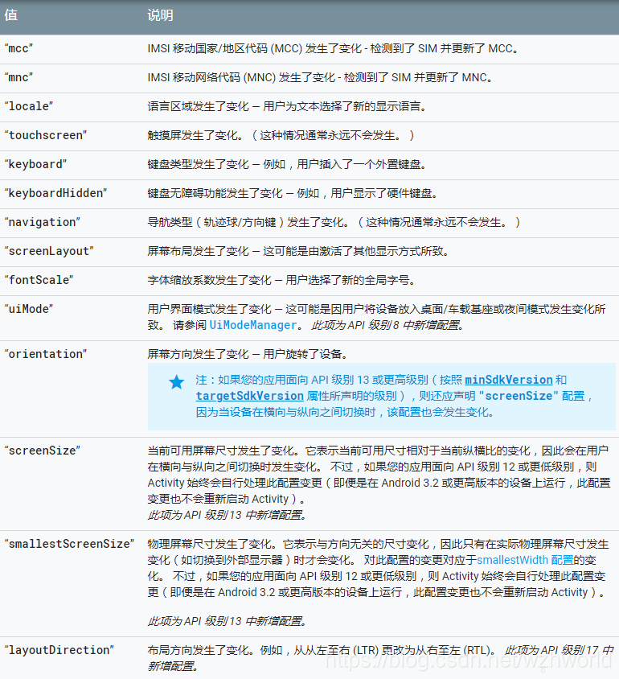Click the MNC description text
This screenshot has width=619, height=679.
[x=320, y=77]
